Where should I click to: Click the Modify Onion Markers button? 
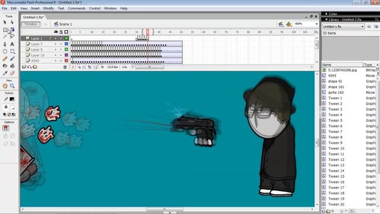click(96, 67)
